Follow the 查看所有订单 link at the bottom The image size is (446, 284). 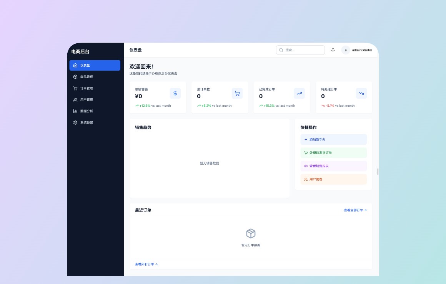tap(146, 264)
